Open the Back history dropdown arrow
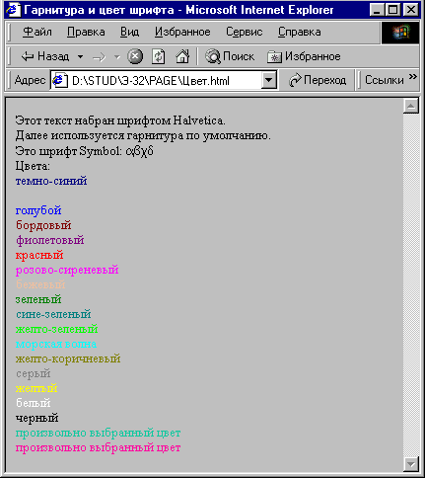The height and width of the screenshot is (478, 425). pyautogui.click(x=80, y=57)
